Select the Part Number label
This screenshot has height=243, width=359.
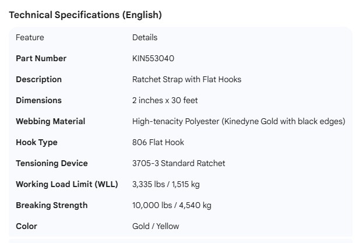coord(41,58)
